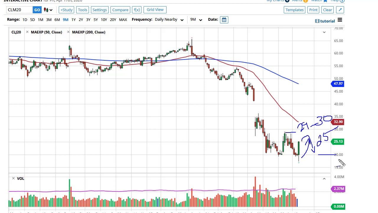378x213 pixels.
Task: Open the 9M period dropdown
Action: [x=196, y=20]
